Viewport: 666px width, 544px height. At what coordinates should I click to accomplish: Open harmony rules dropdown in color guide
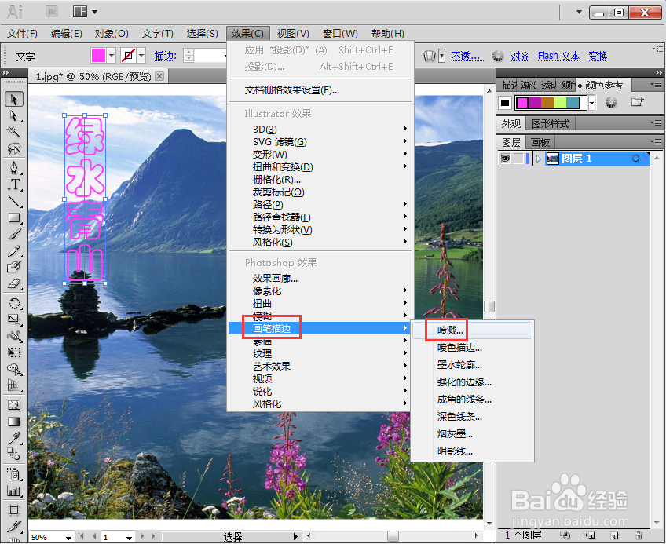point(592,102)
